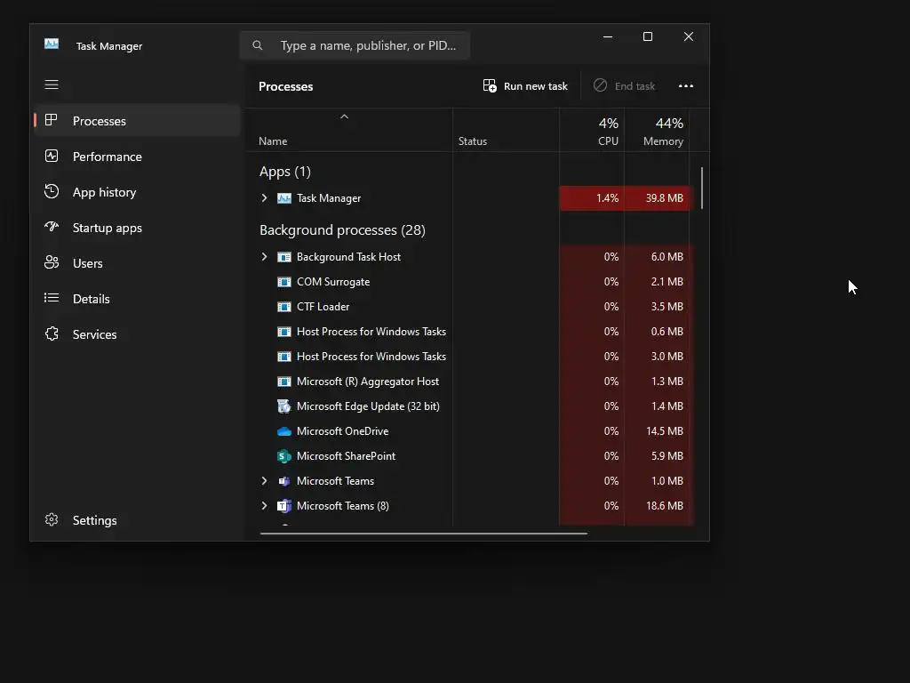The width and height of the screenshot is (910, 683).
Task: Click the Services puzzle icon
Action: pyautogui.click(x=51, y=334)
